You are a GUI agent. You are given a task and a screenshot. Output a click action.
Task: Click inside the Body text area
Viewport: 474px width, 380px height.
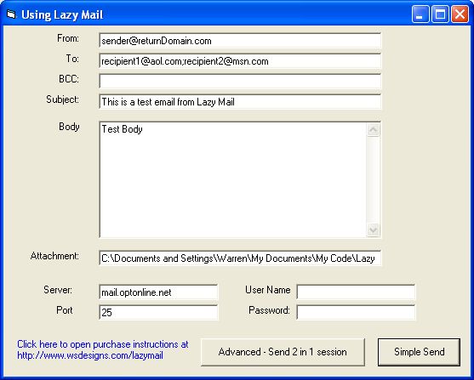click(x=233, y=180)
